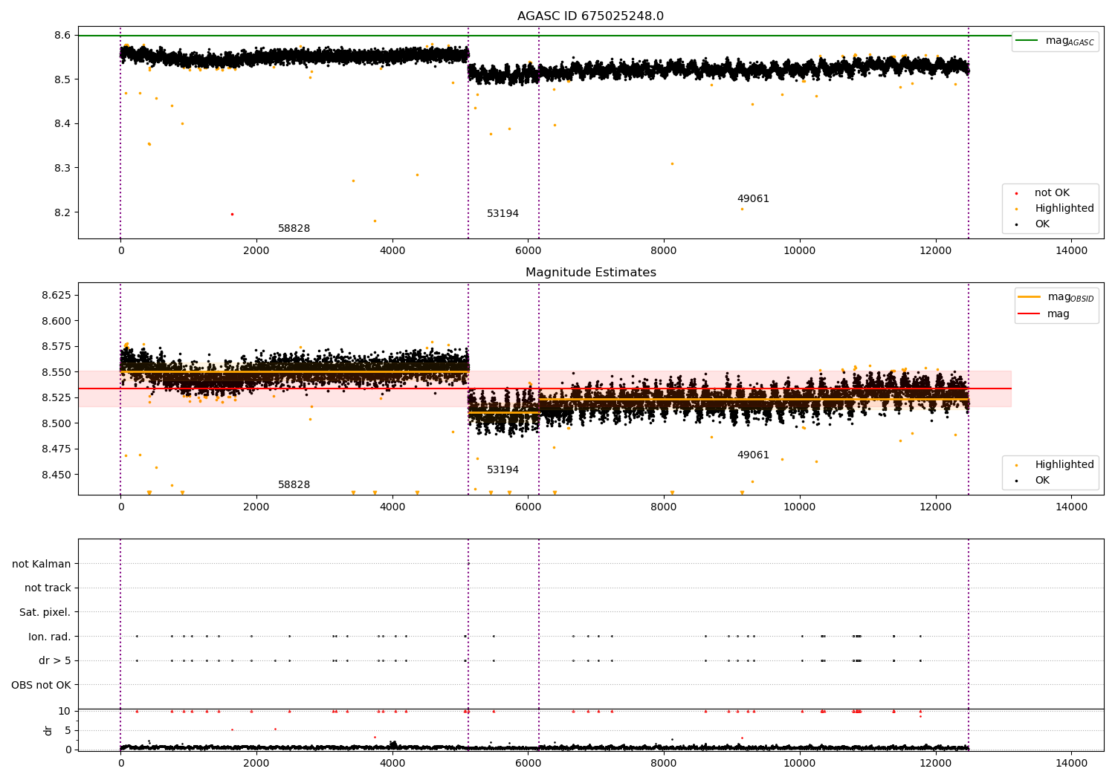Click the red line swatch beside the mag legend entry
The height and width of the screenshot is (780, 1115).
[1029, 314]
